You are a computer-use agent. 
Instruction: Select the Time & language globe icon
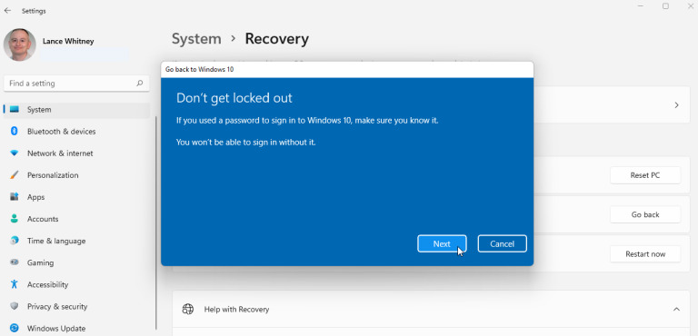point(15,241)
